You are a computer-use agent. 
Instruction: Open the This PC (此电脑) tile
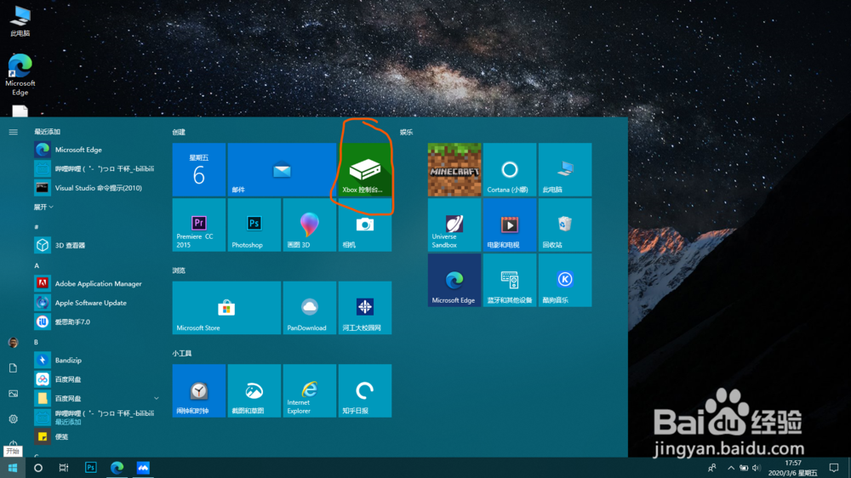coord(565,170)
